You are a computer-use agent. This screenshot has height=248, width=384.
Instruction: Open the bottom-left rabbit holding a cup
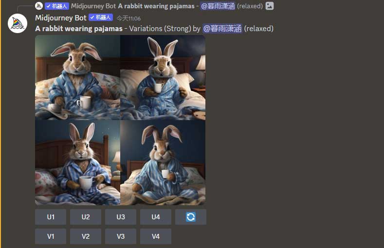click(77, 162)
